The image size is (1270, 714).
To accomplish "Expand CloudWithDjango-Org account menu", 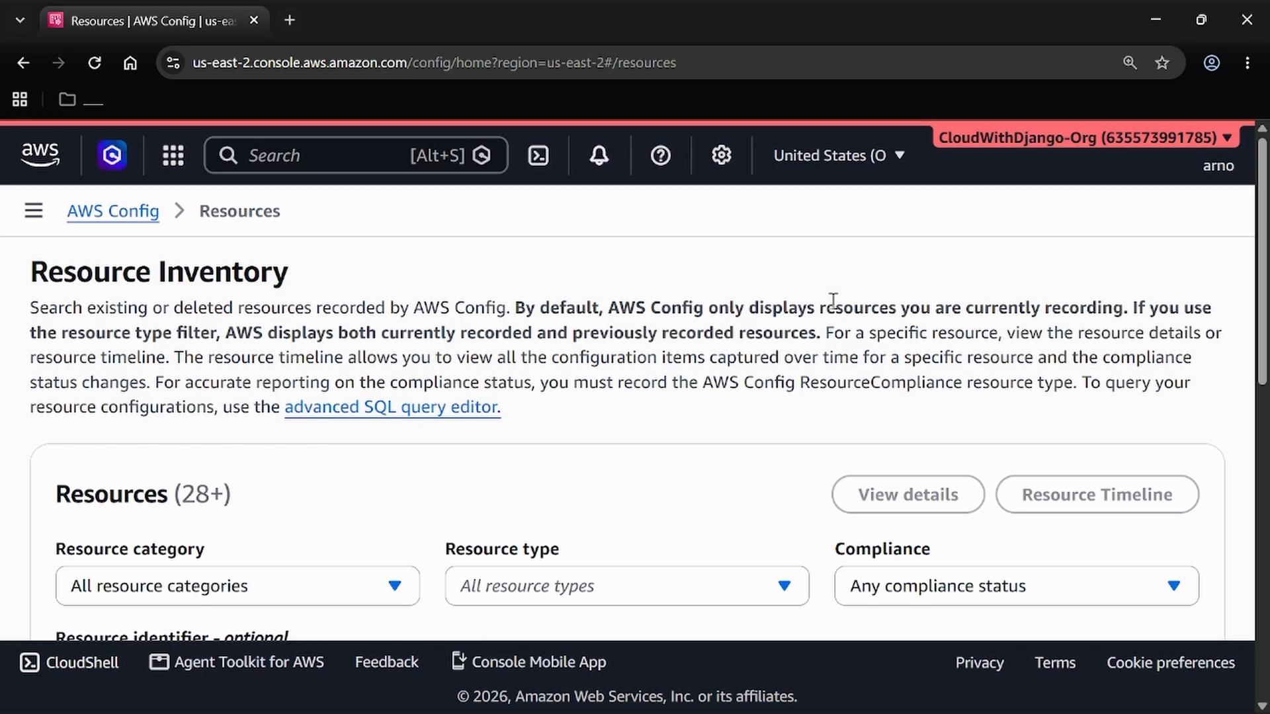I will (x=1085, y=138).
